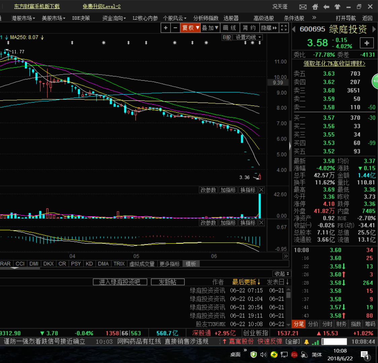Click the 进入绿庭投资吧 button
The image size is (378, 363).
click(x=120, y=282)
